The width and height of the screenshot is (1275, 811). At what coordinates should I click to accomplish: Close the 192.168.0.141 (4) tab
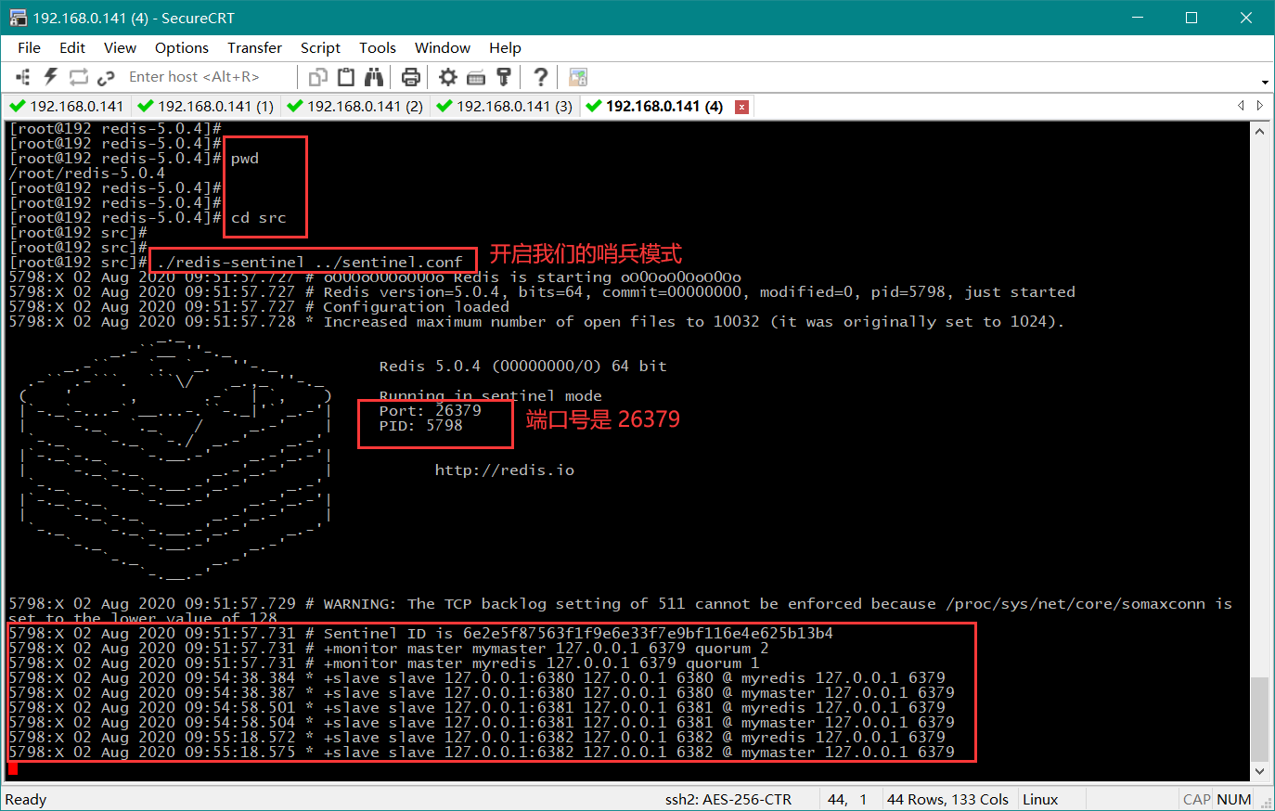pyautogui.click(x=741, y=107)
